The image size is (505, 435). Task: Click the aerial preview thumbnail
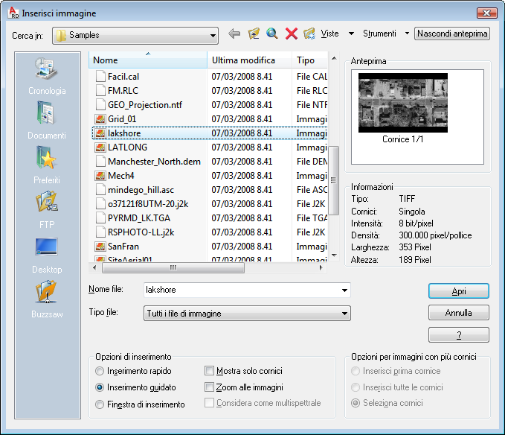tap(403, 103)
